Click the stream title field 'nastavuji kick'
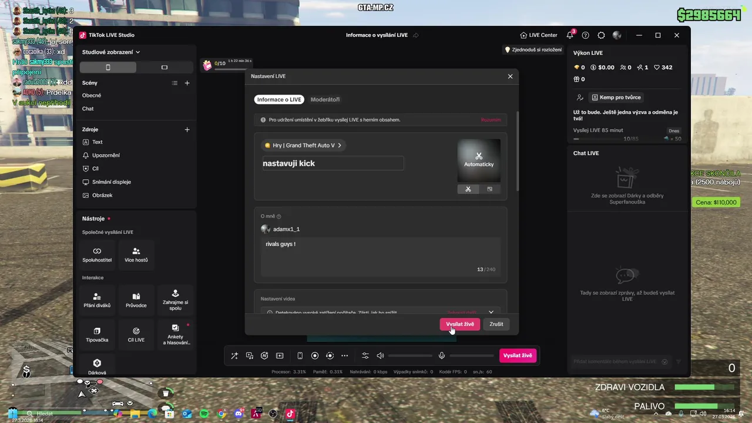The image size is (752, 423). [333, 163]
